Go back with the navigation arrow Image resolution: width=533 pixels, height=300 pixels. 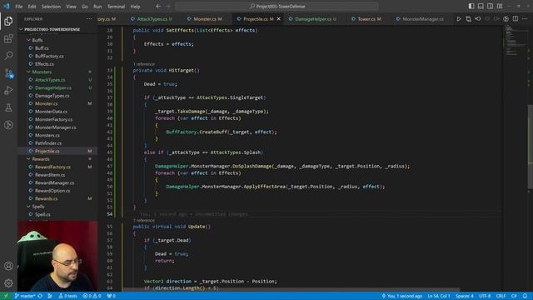point(158,6)
